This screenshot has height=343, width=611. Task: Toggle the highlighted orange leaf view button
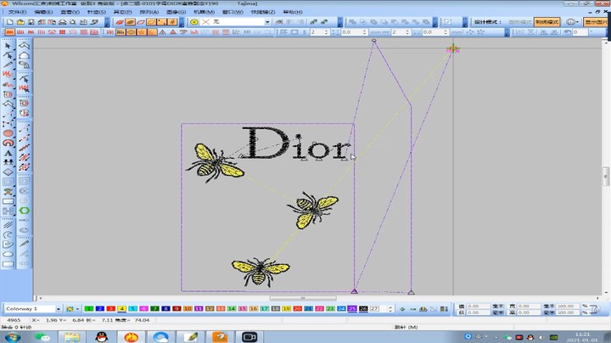(130, 22)
